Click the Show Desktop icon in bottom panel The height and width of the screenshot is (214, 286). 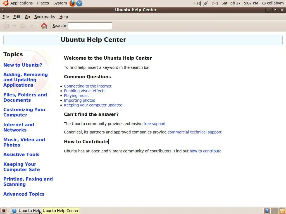pos(3,211)
